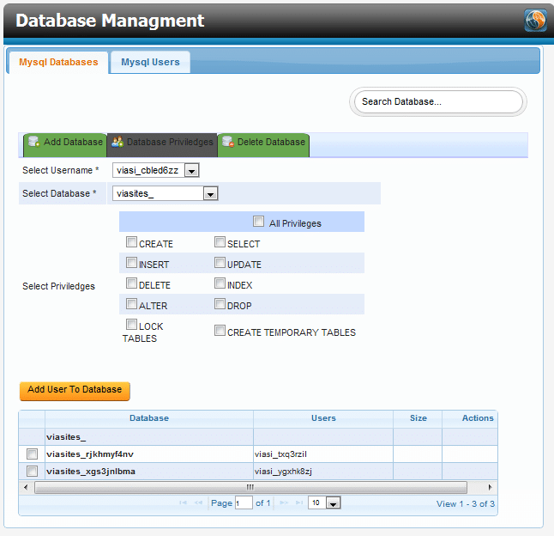Click the Add Database icon
Screen dimensions: 554x536
pos(33,142)
